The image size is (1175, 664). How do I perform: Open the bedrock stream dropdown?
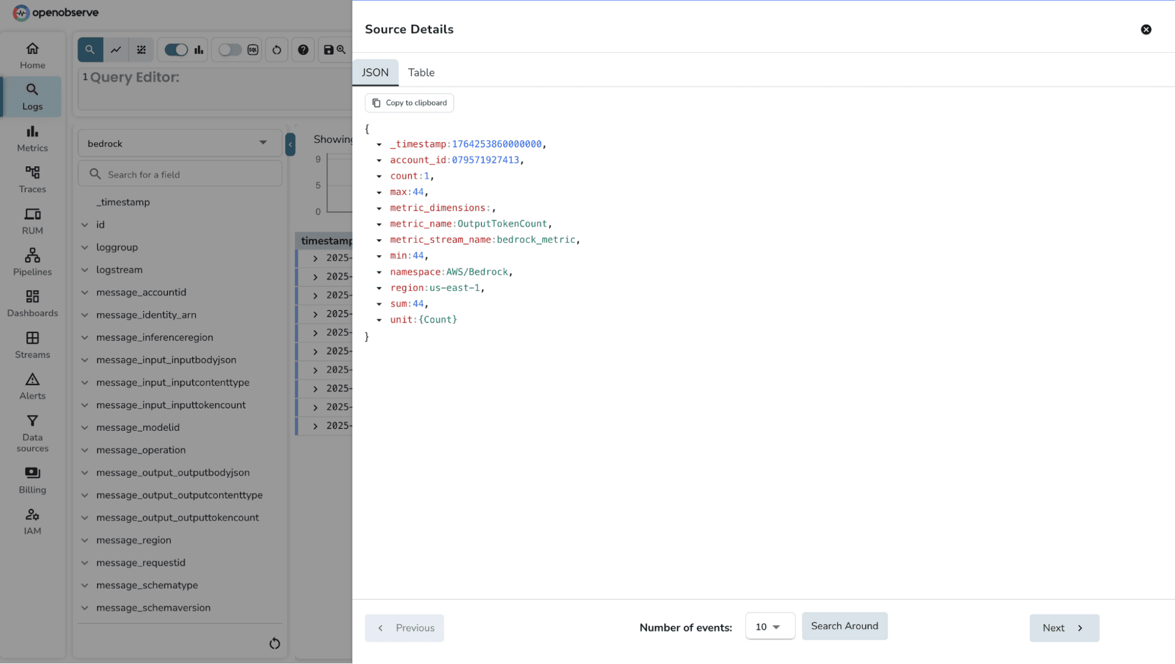click(179, 143)
